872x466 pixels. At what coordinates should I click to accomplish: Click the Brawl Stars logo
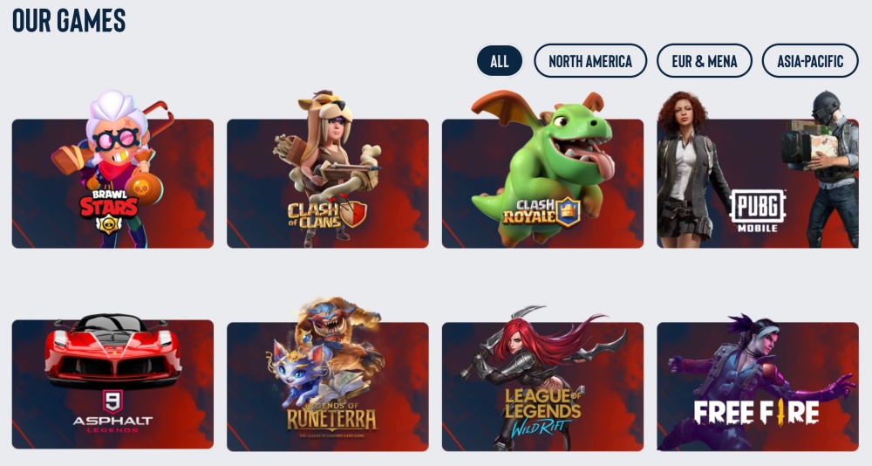109,210
